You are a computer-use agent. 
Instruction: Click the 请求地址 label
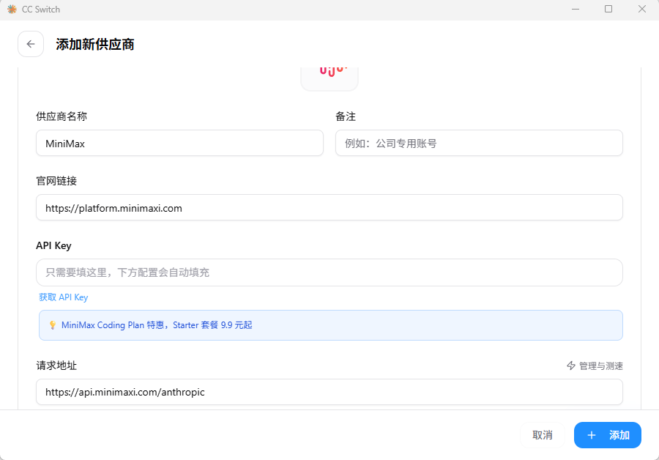coord(56,366)
